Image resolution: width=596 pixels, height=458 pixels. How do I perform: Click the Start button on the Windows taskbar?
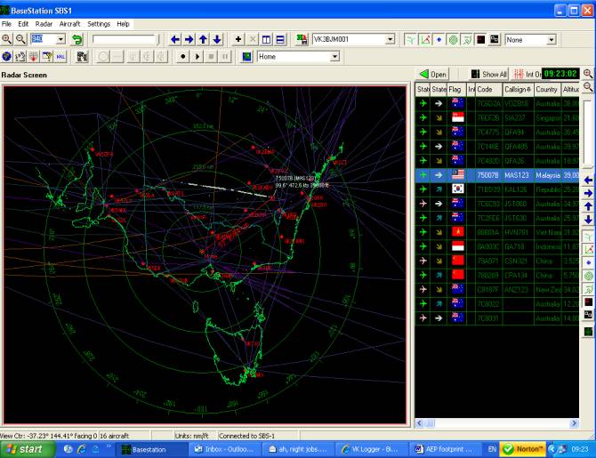[x=27, y=449]
